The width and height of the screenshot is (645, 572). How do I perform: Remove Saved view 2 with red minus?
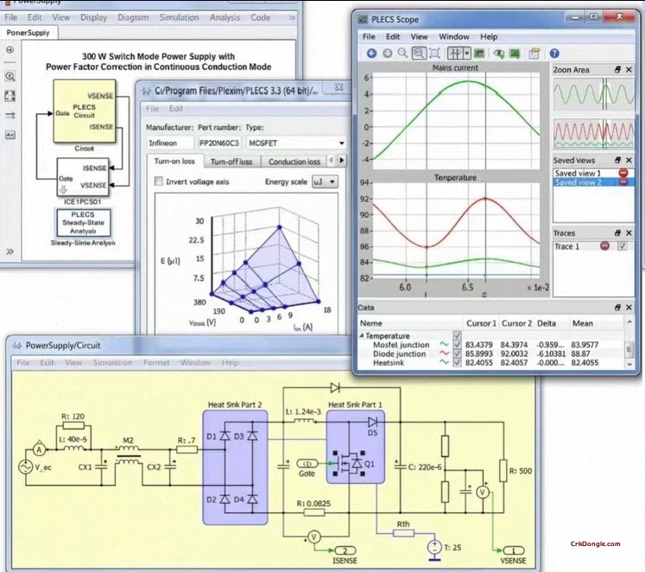623,182
